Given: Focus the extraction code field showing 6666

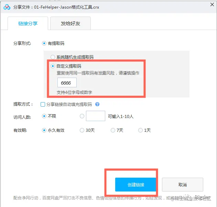Looking at the screenshot, I should 67,82.
